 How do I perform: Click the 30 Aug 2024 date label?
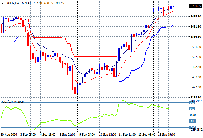pos(9,135)
